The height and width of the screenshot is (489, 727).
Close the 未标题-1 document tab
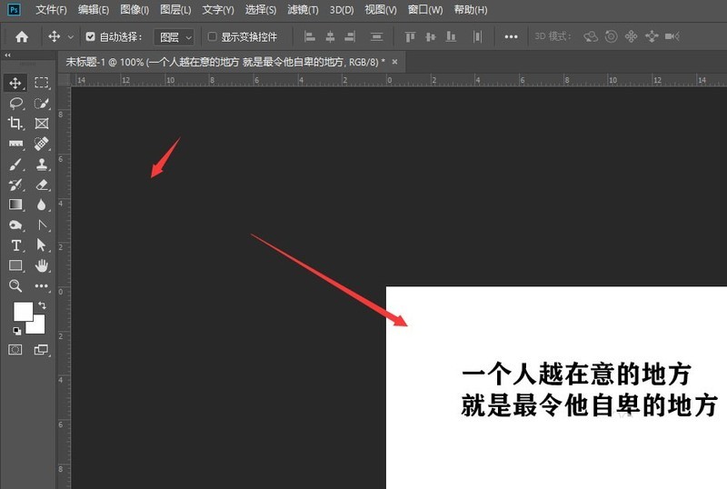pyautogui.click(x=394, y=61)
